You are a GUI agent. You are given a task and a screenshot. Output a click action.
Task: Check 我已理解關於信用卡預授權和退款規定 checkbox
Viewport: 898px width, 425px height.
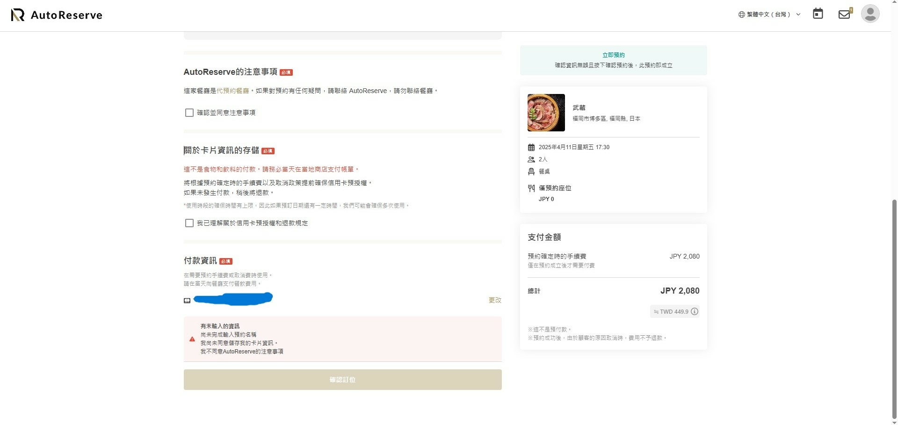click(x=189, y=223)
